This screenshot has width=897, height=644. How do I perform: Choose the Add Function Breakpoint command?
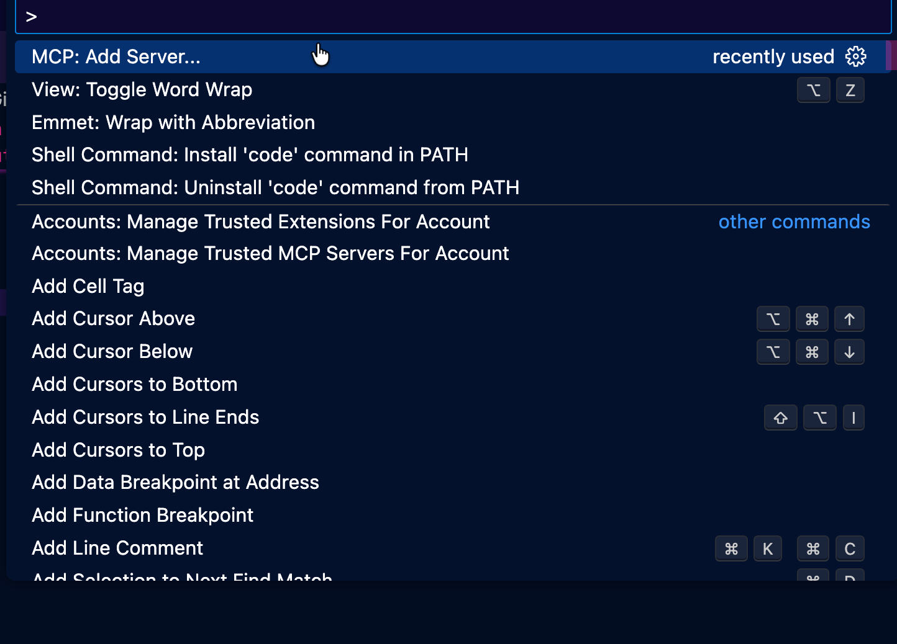(142, 516)
